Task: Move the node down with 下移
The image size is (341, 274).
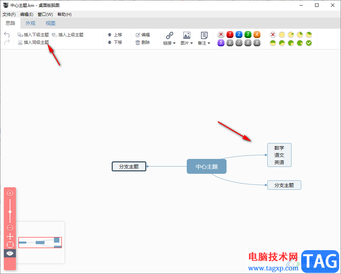Action: tap(115, 42)
